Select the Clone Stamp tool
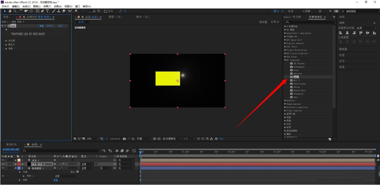 (59, 11)
